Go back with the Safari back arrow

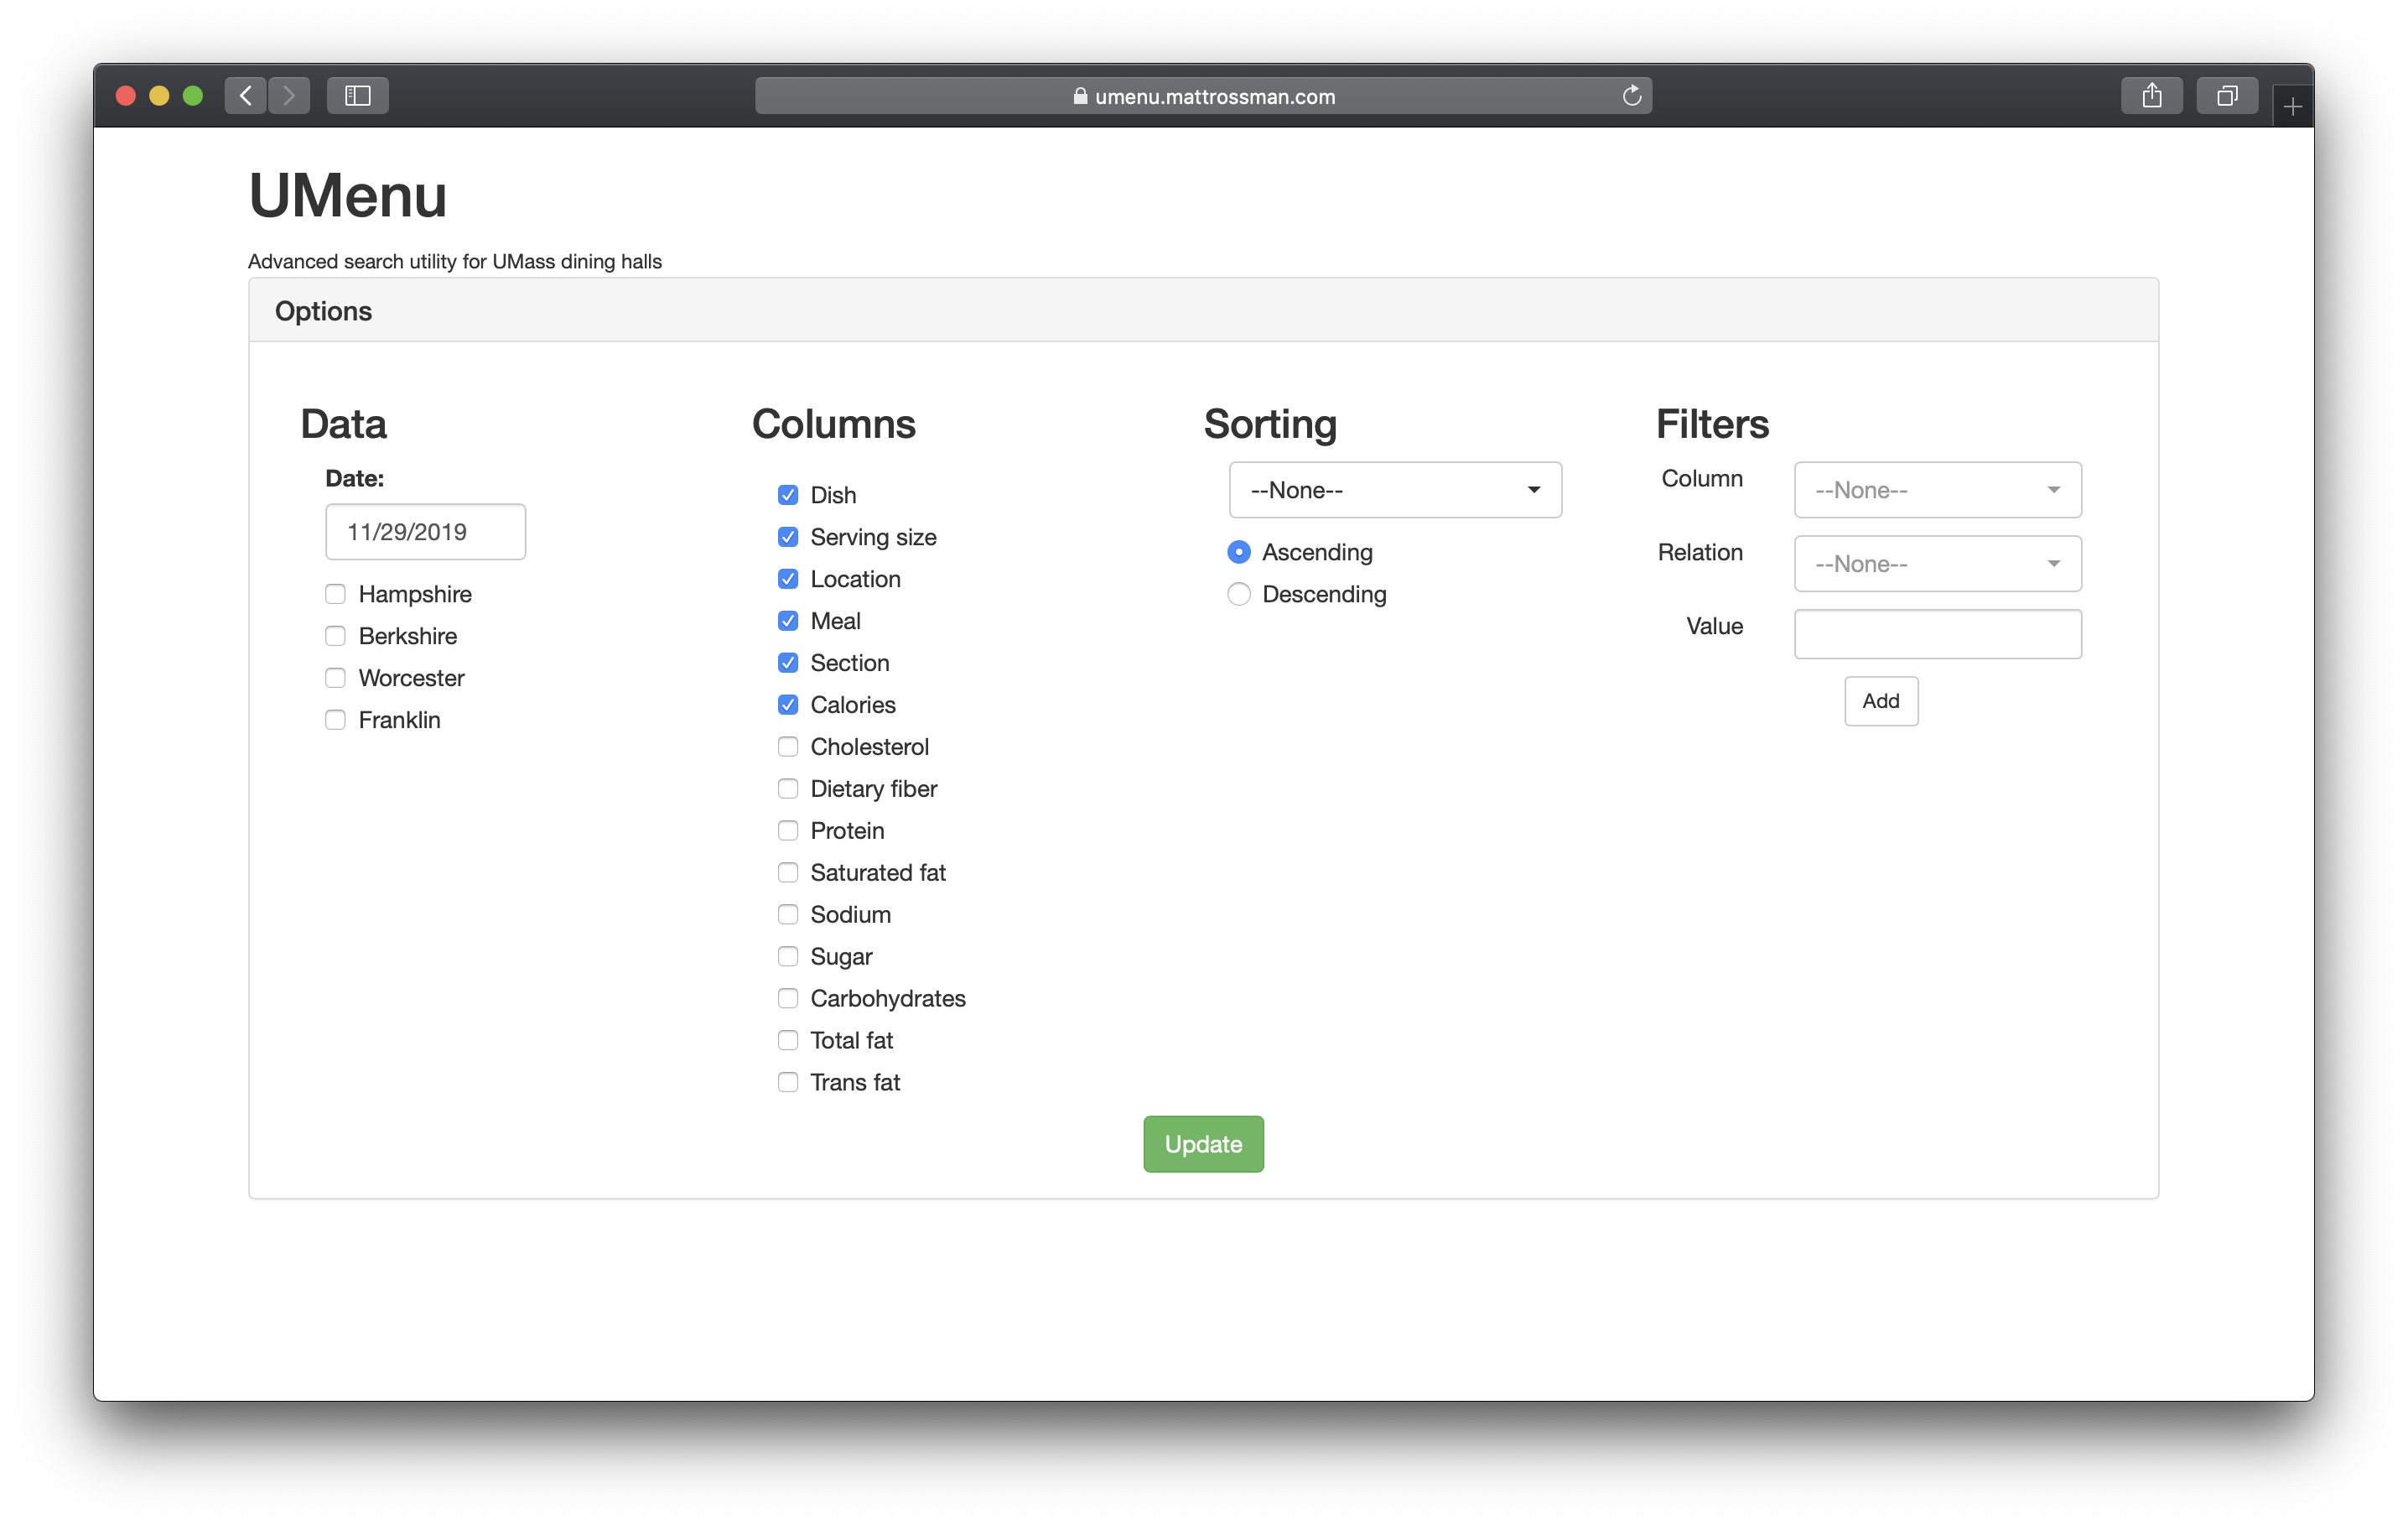[x=246, y=96]
